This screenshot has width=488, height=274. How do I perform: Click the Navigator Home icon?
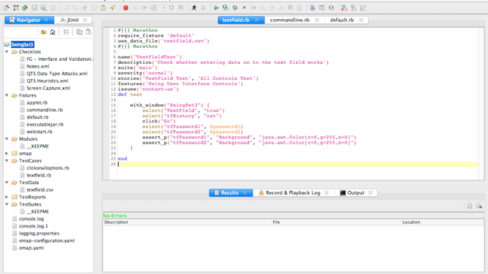point(53,32)
